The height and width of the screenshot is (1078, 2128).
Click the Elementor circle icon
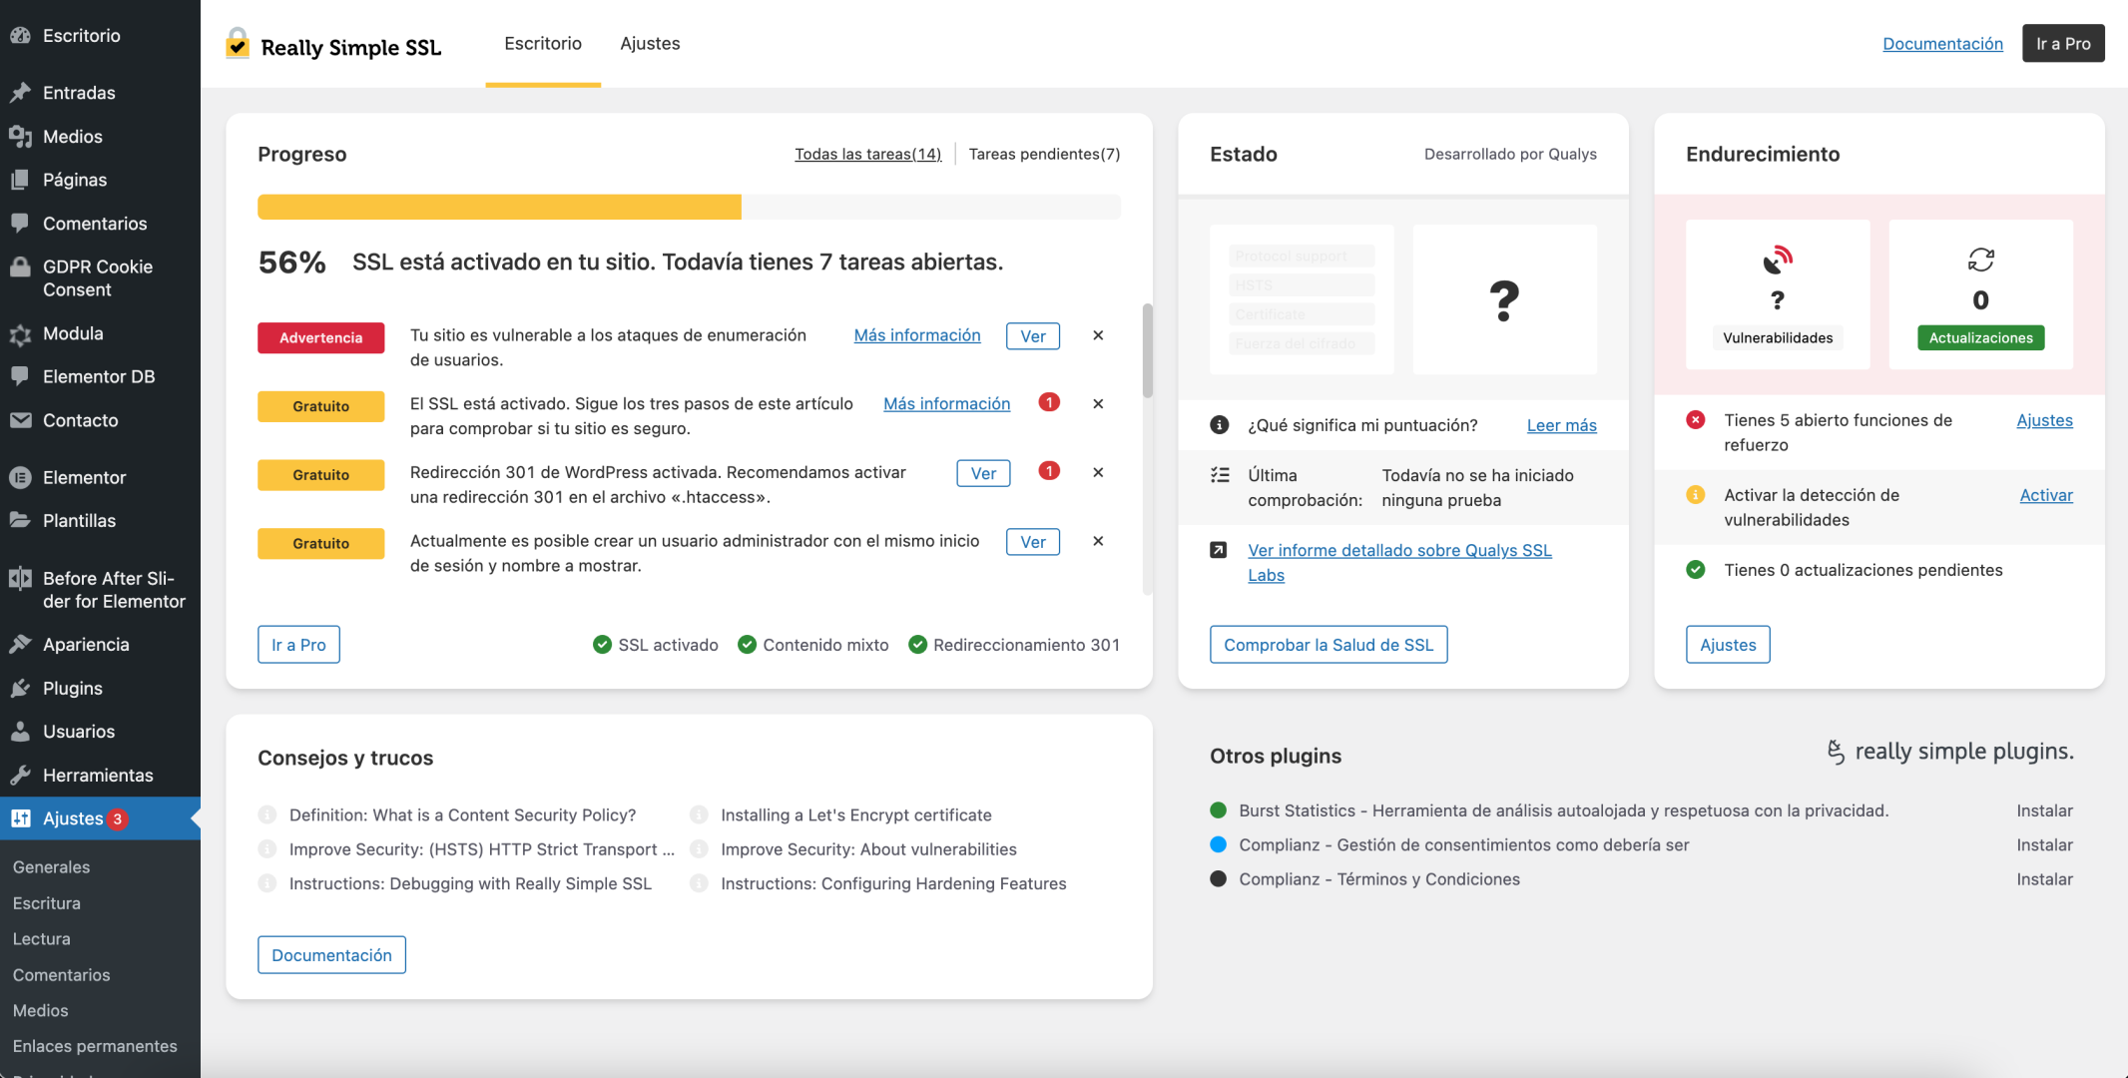(20, 477)
